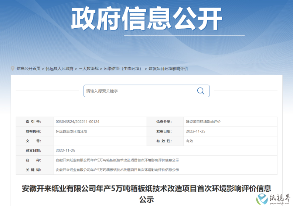Image resolution: width=293 pixels, height=206 pixels.
Task: Click the bold article headline
Action: [146, 194]
